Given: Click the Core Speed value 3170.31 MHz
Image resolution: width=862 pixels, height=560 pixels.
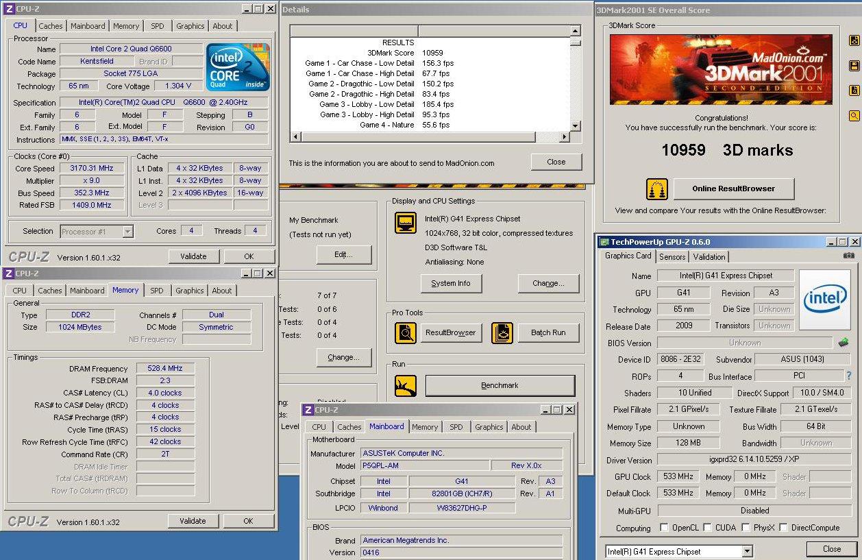Looking at the screenshot, I should tap(92, 169).
